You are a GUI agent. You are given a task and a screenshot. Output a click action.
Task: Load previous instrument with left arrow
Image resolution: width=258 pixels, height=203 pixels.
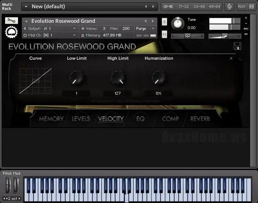click(145, 21)
